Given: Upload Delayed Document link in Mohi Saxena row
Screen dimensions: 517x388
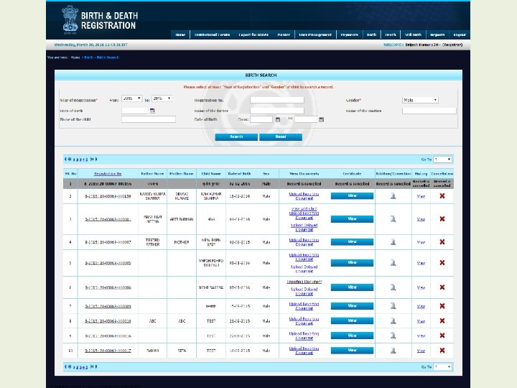Looking at the screenshot, I should 304,291.
